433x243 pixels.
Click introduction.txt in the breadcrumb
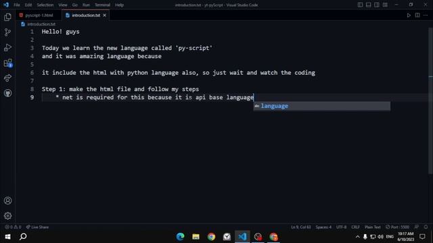(41, 24)
